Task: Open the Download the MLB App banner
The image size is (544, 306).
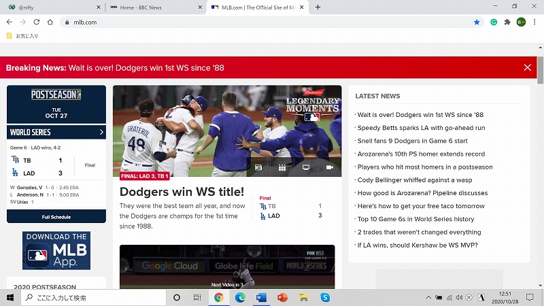Action: (56, 250)
